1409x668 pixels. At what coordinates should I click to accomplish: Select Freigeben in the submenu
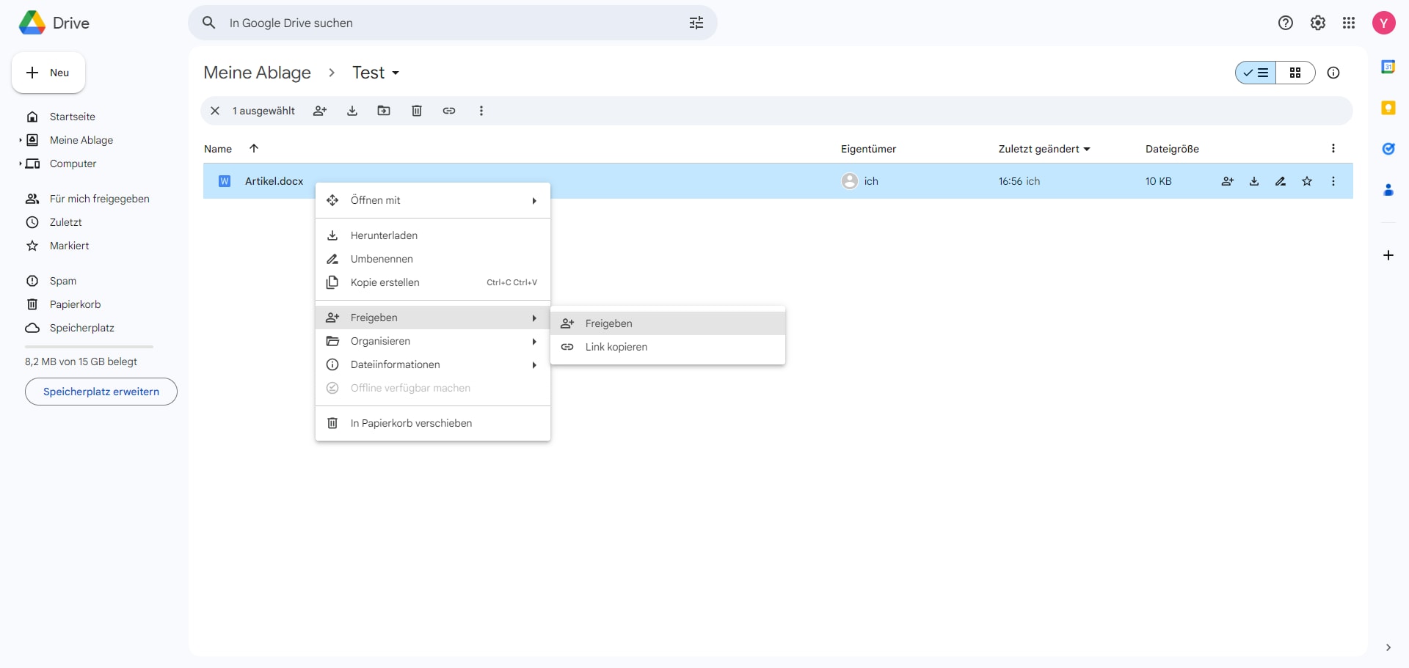click(668, 323)
